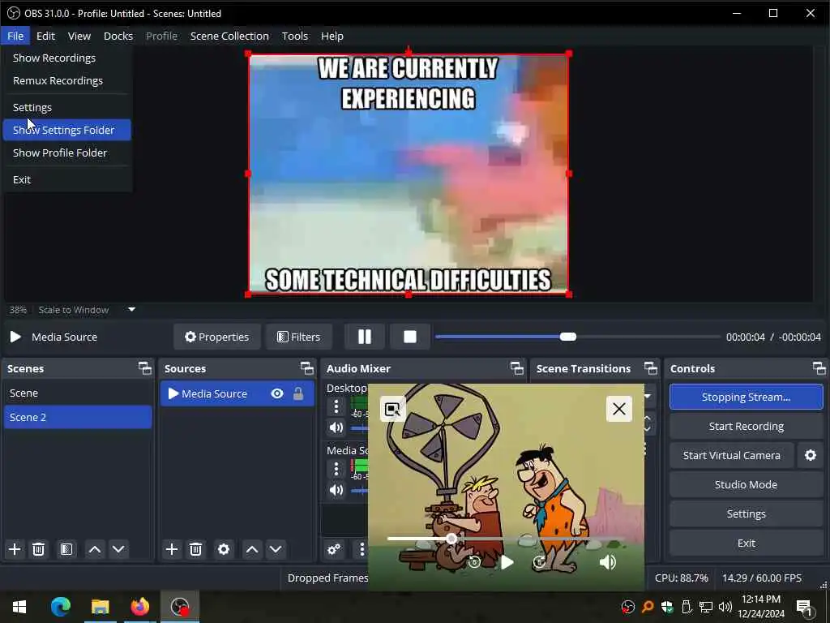Delete selected source with trash icon
This screenshot has height=623, width=830.
195,549
